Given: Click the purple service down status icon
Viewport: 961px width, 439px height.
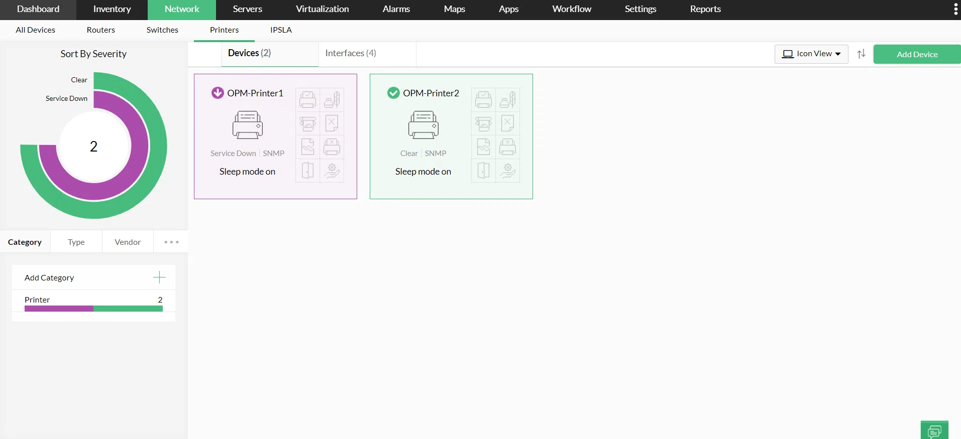Looking at the screenshot, I should [218, 93].
